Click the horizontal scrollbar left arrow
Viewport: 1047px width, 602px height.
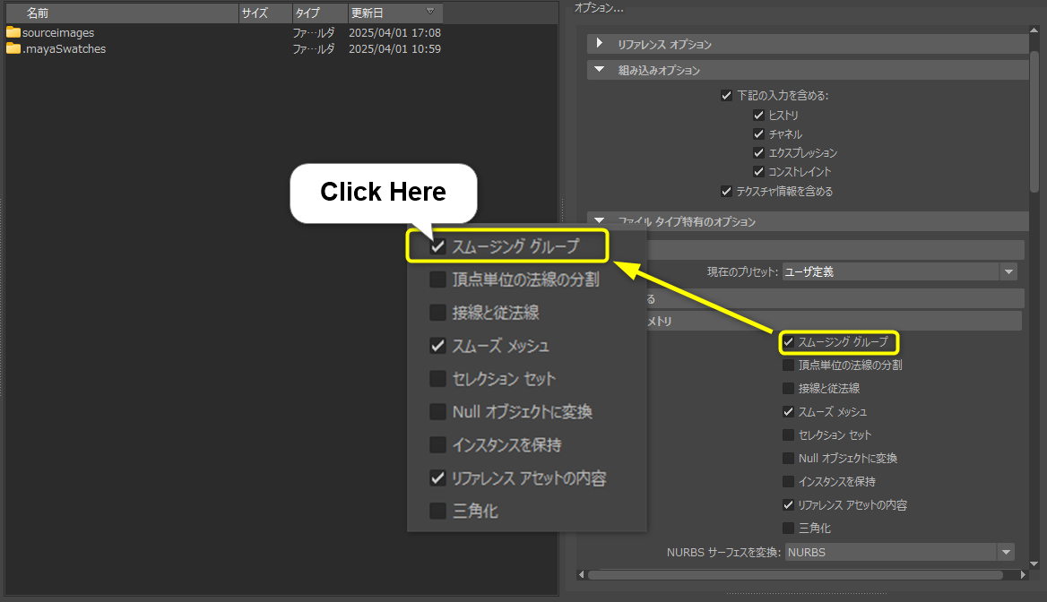pos(582,574)
